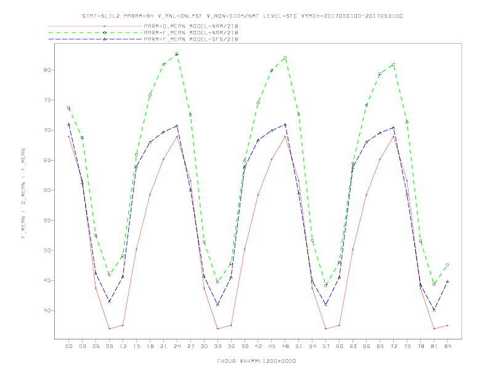
Task: Click the x-axis tick label 78
Action: point(420,346)
